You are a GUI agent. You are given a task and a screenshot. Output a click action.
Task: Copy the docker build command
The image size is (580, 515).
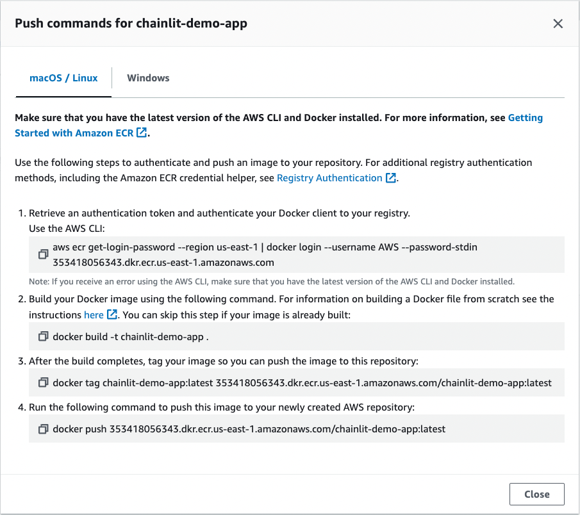[x=42, y=336]
